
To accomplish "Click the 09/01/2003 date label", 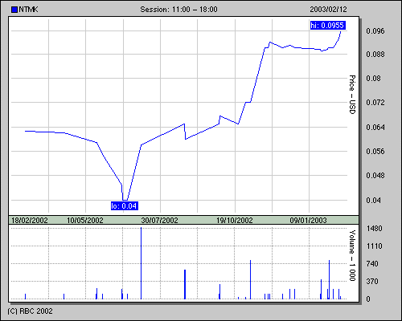I will pos(308,221).
